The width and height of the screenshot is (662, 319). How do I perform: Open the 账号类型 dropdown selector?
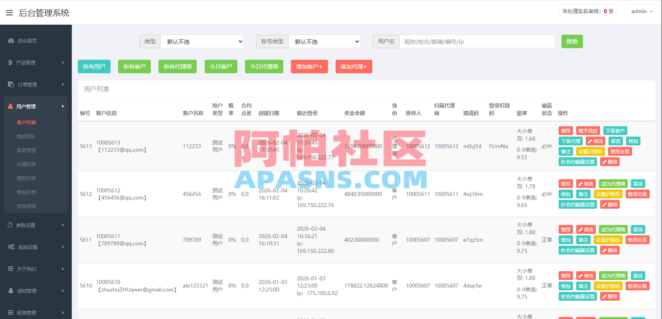click(x=324, y=41)
